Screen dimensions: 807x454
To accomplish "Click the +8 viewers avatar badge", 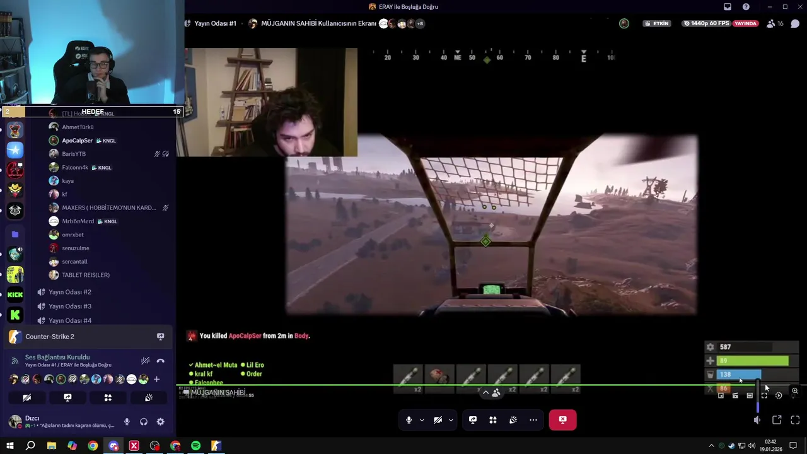I will coord(420,24).
